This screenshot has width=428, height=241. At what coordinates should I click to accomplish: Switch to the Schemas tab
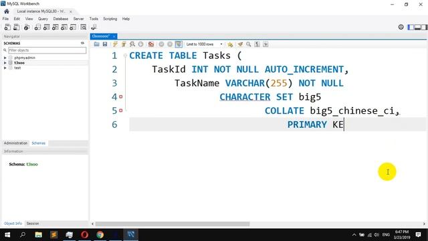tap(39, 143)
